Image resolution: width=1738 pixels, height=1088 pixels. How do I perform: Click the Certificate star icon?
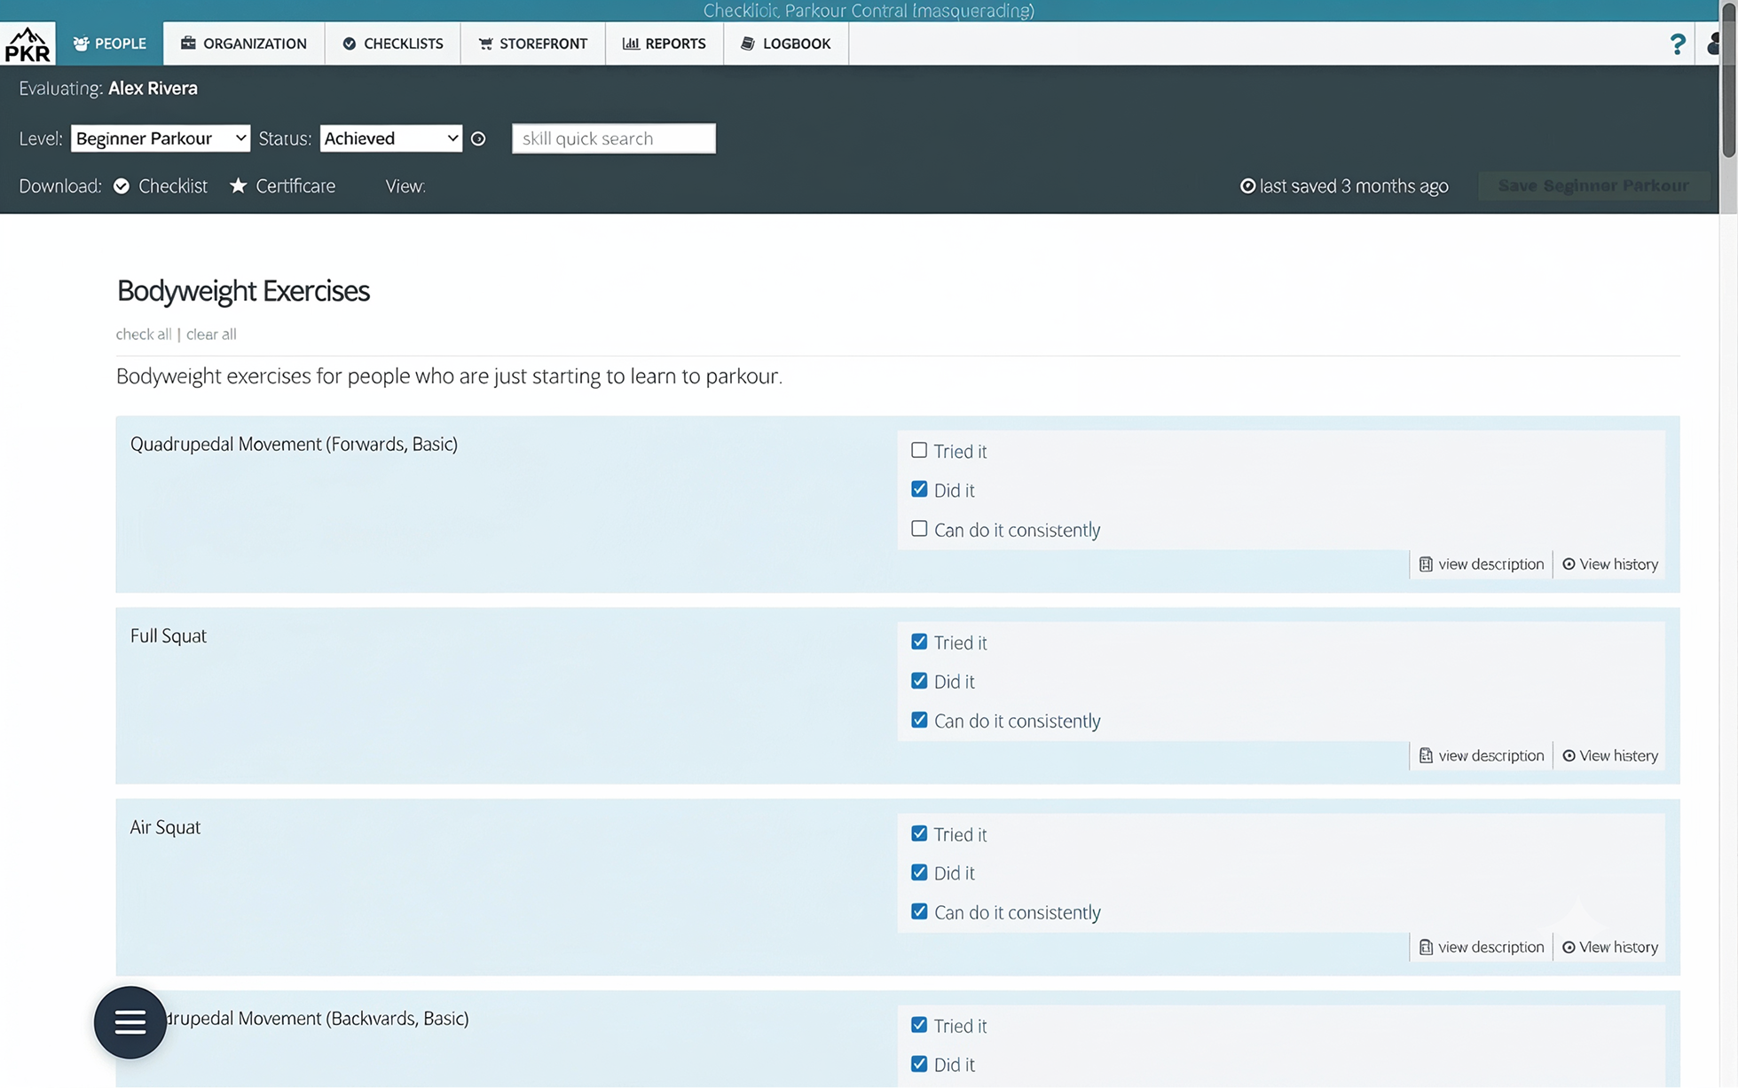click(238, 185)
